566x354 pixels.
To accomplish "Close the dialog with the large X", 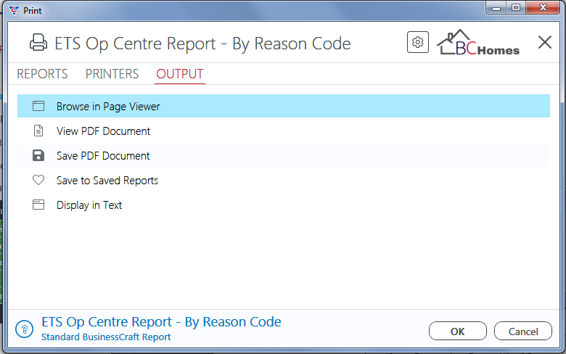I will click(545, 42).
